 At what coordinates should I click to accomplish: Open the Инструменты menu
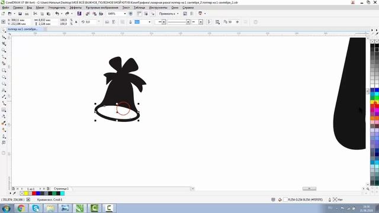pyautogui.click(x=158, y=8)
